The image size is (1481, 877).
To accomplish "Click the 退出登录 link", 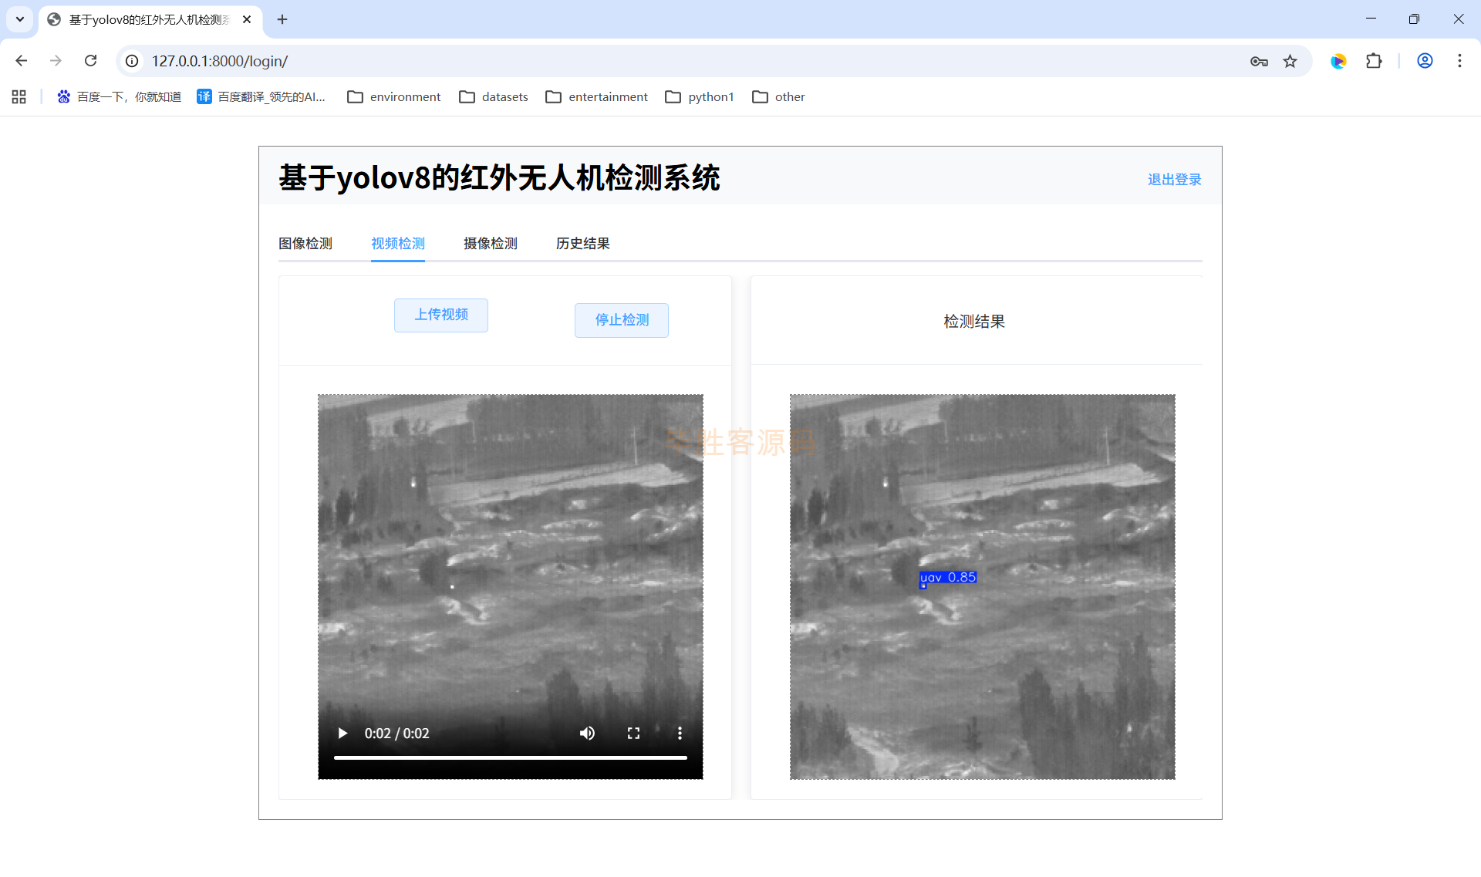I will 1173,180.
